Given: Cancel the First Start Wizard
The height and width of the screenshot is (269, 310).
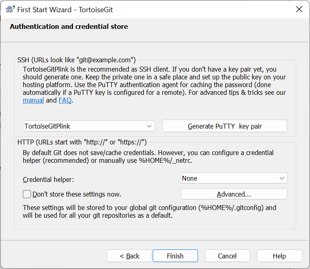Looking at the screenshot, I should pyautogui.click(x=227, y=256).
